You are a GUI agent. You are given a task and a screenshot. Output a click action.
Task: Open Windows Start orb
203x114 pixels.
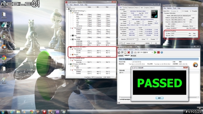(3, 112)
